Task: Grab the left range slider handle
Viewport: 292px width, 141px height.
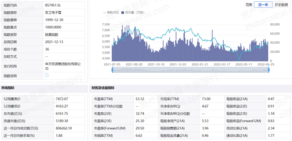Action: click(112, 70)
